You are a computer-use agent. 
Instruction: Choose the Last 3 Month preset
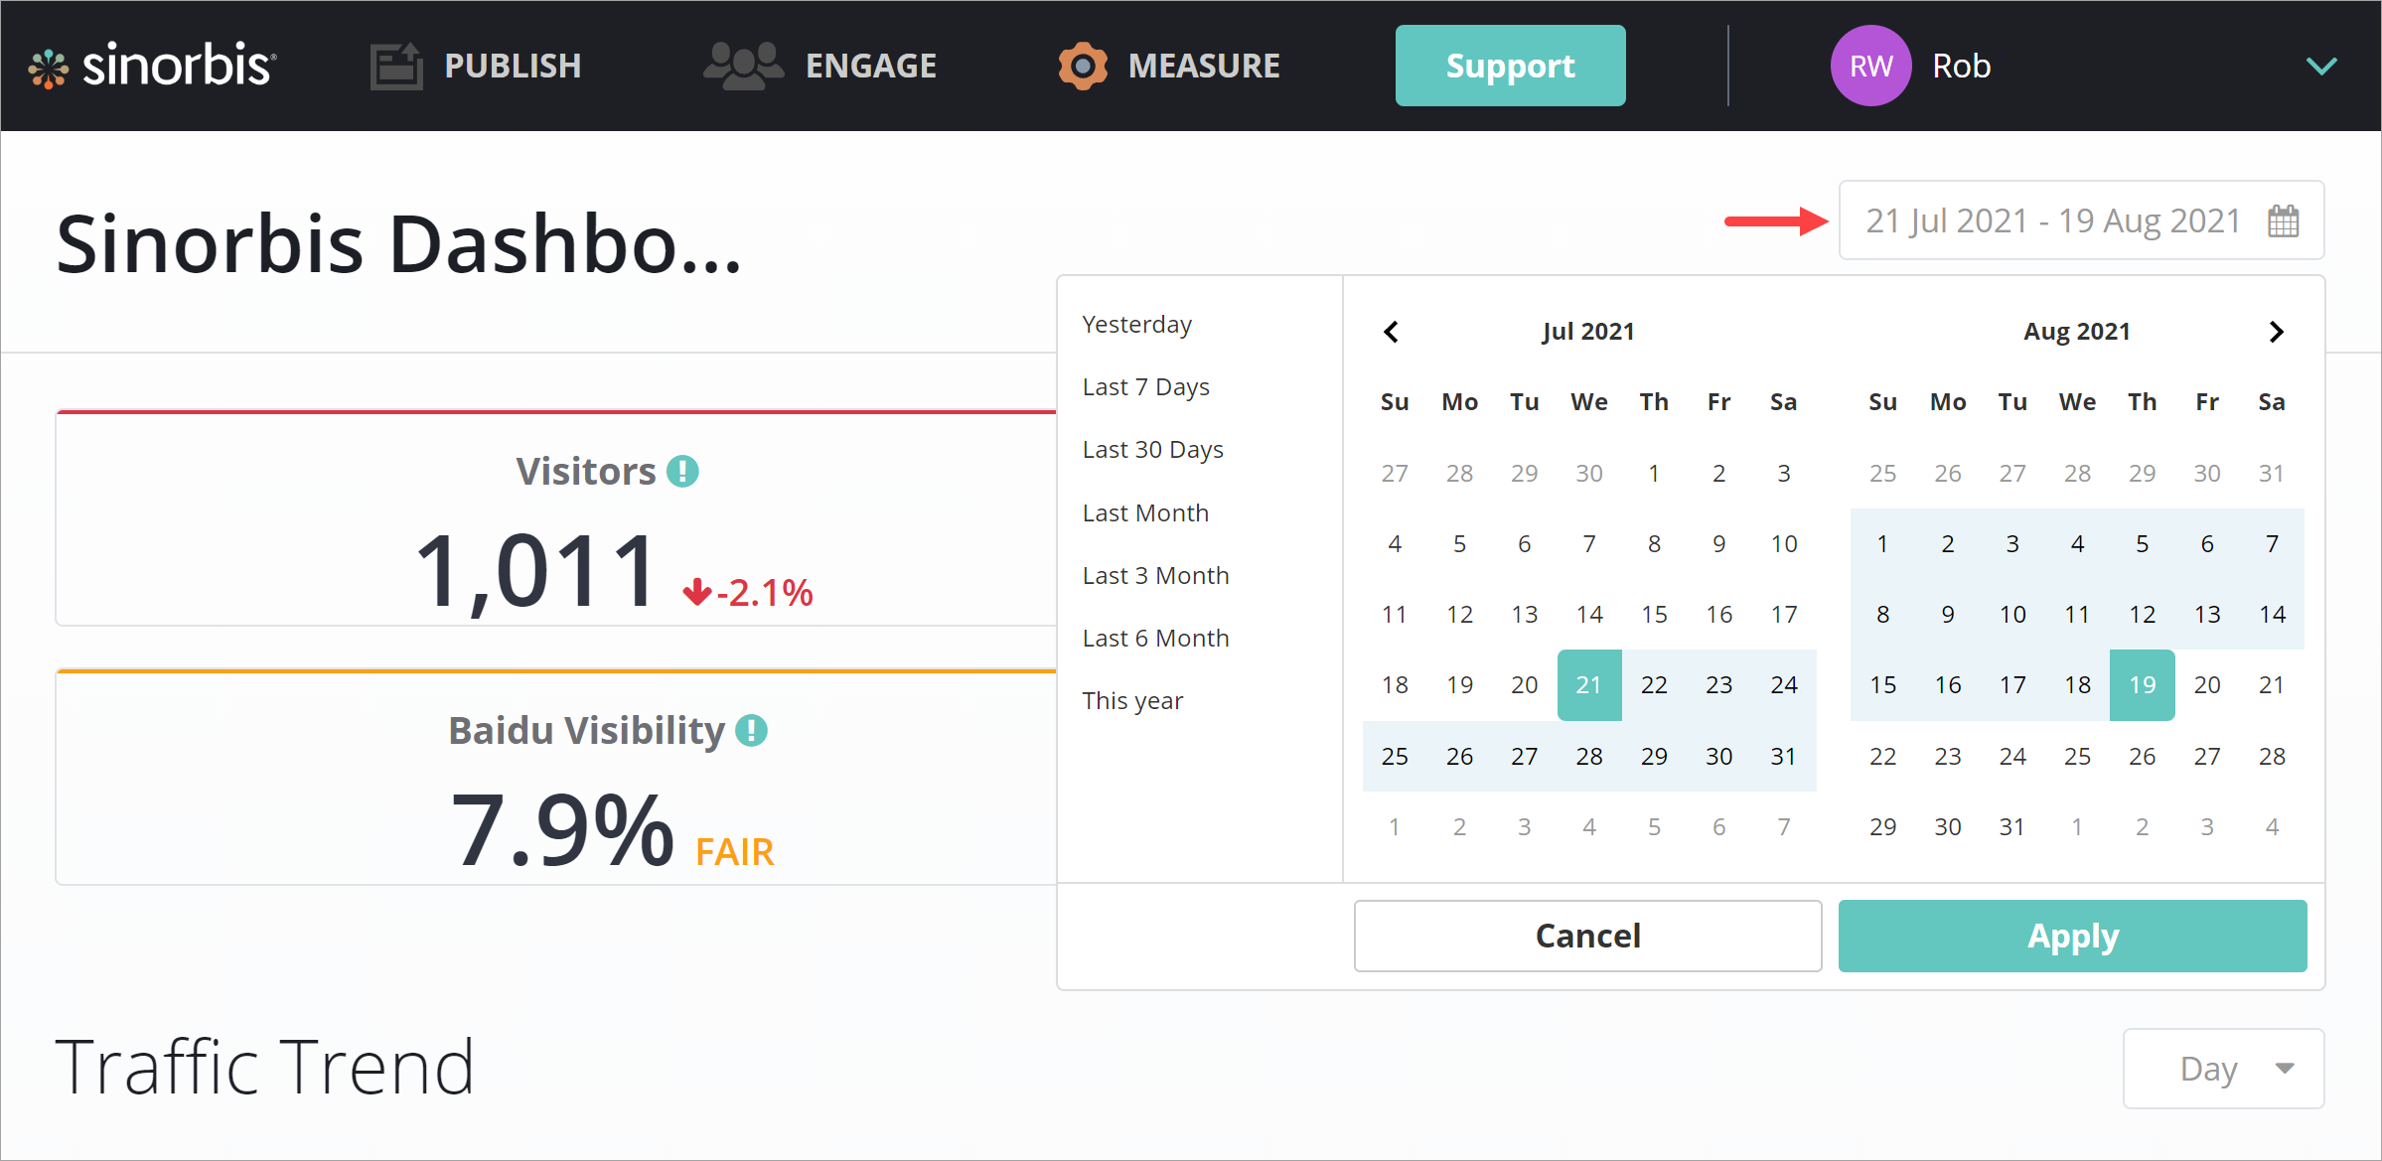tap(1156, 576)
